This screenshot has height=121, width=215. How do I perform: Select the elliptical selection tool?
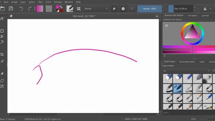point(2,81)
